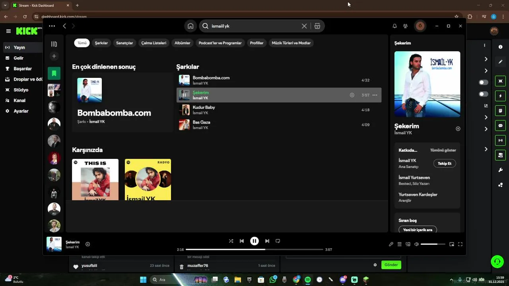Screen dimensions: 509x286
Task: Toggle shuffle in Spotify player
Action: point(231,241)
